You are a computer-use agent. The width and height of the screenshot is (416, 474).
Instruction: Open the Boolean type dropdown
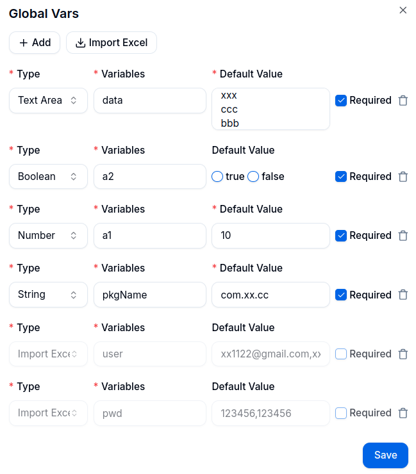point(49,177)
